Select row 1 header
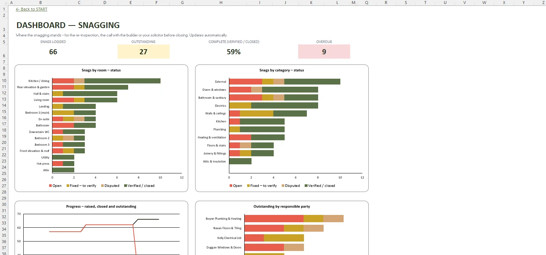Viewport: 546px width, 255px height. click(x=4, y=9)
